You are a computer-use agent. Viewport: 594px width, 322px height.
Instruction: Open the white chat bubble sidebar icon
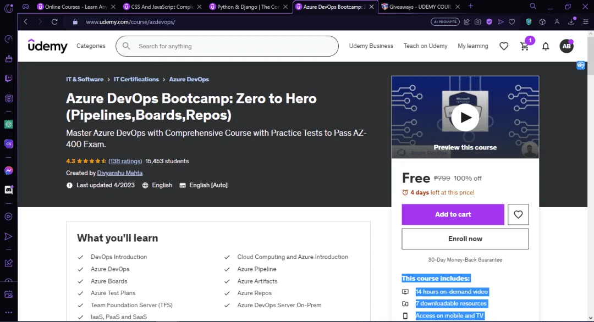click(8, 190)
